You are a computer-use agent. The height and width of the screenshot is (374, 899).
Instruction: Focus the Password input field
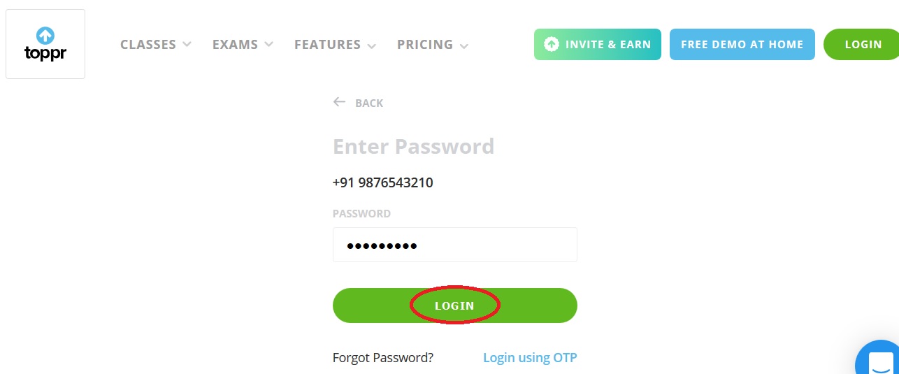click(454, 245)
